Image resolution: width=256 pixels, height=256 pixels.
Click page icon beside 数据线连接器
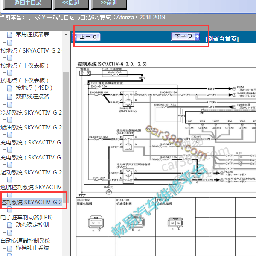pos(10,97)
